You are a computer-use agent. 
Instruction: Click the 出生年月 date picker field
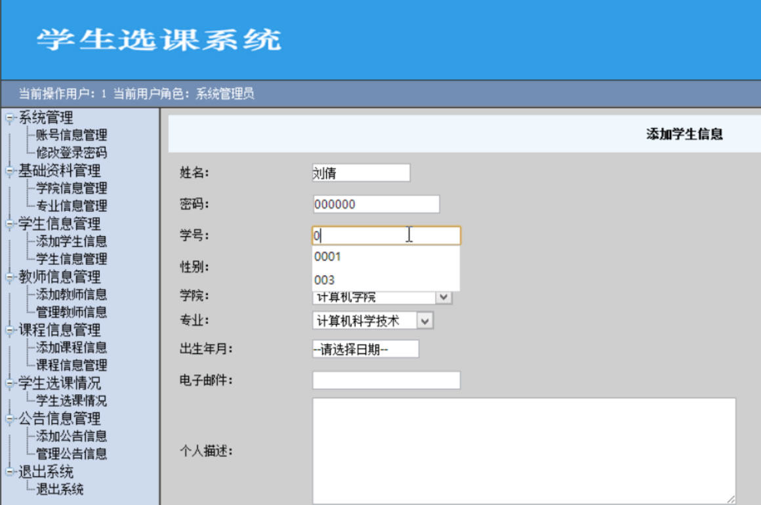(365, 350)
